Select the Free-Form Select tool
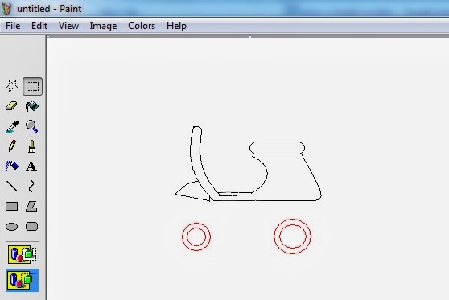The image size is (449, 300). point(12,86)
